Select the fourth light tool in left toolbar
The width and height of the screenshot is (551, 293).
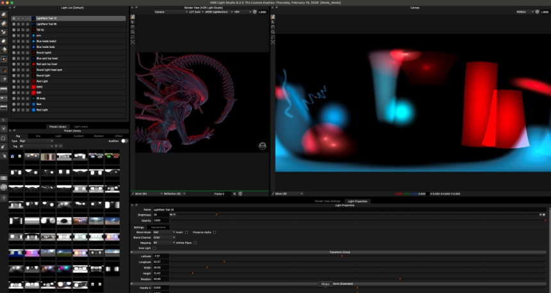coord(4,41)
